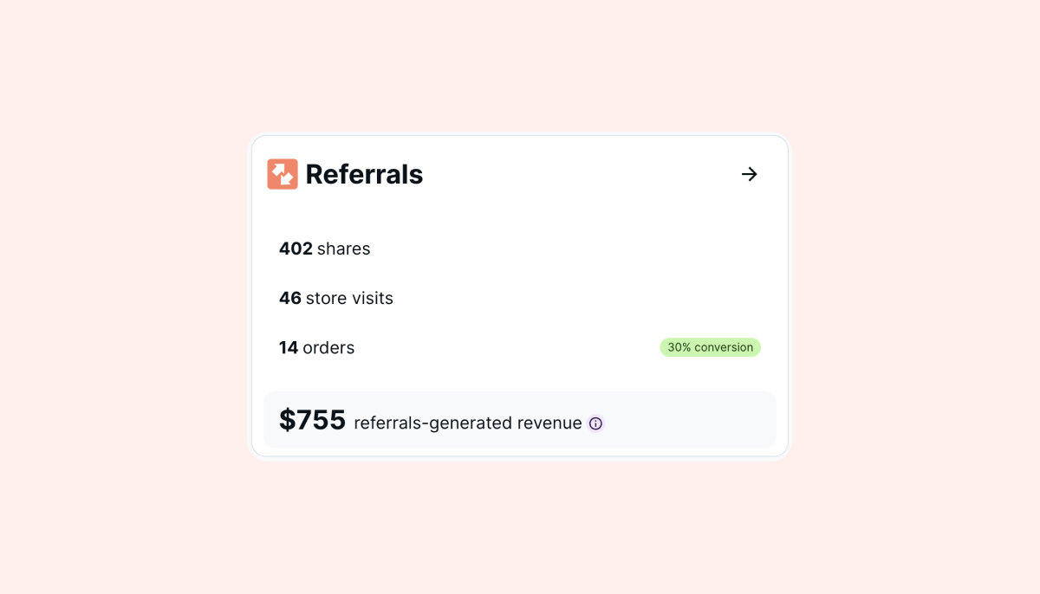
Task: Click the word shares
Action: pos(344,249)
